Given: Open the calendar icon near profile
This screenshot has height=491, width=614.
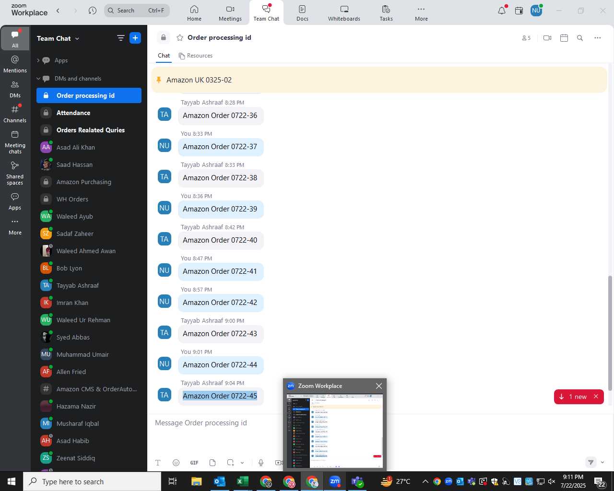Looking at the screenshot, I should coord(519,11).
